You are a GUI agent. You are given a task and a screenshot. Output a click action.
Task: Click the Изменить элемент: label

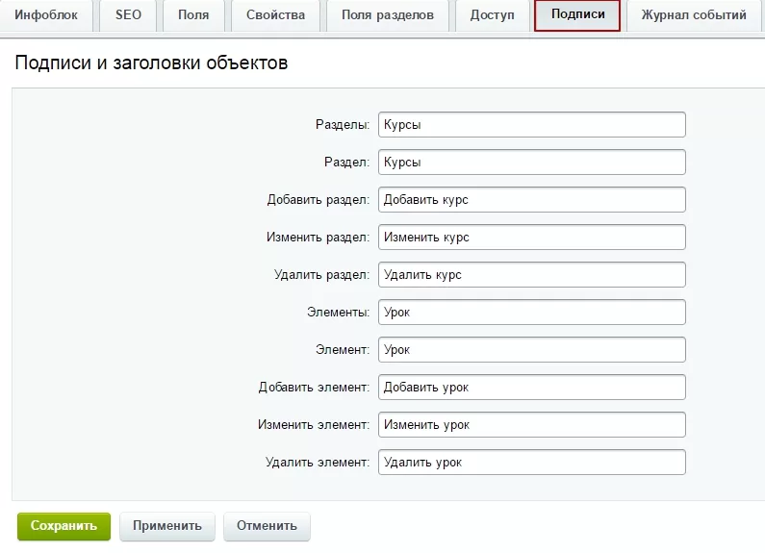[314, 425]
